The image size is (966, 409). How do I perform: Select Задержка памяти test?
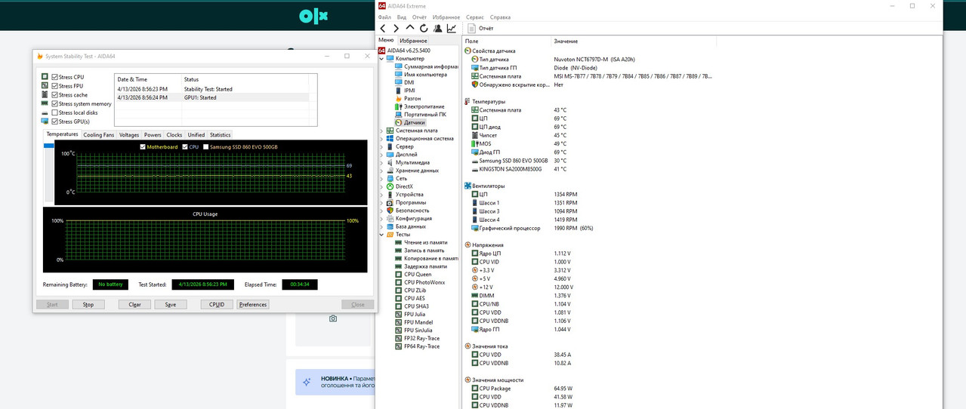coord(425,266)
